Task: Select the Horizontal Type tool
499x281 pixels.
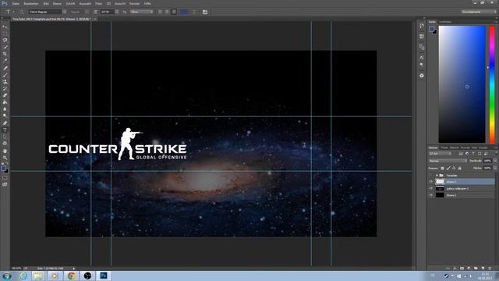Action: [5, 130]
